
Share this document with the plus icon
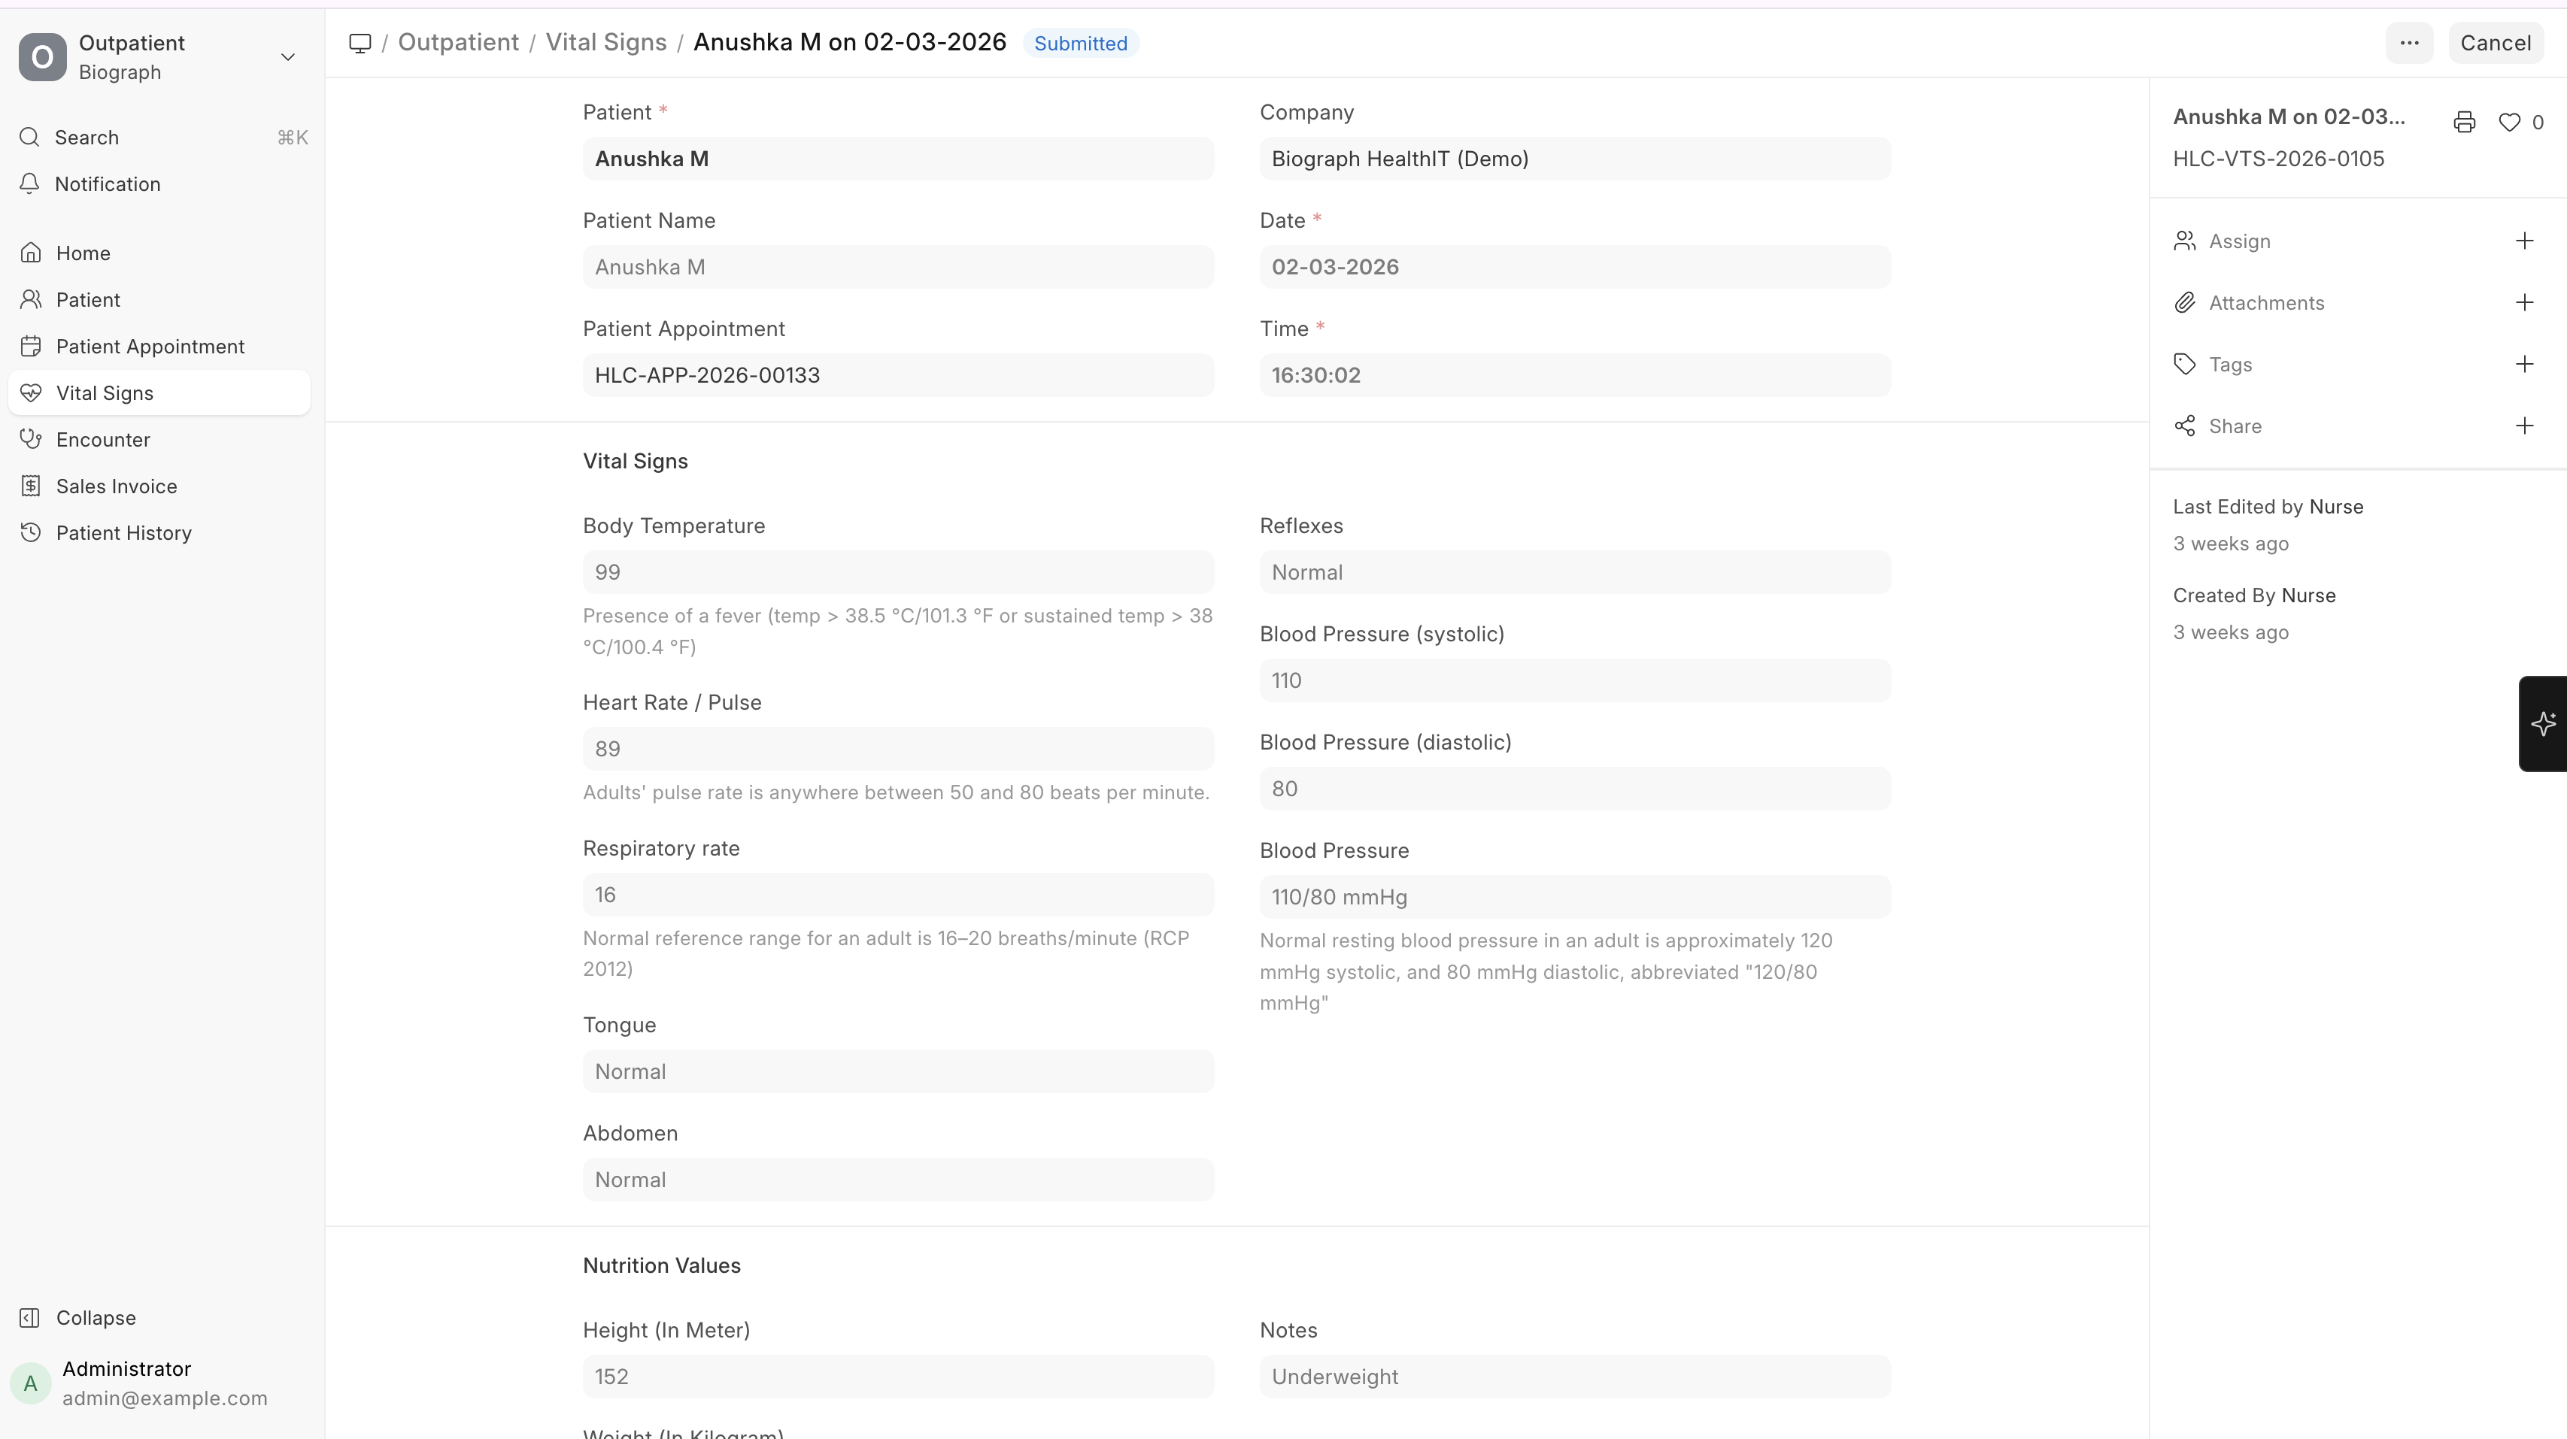[x=2523, y=426]
